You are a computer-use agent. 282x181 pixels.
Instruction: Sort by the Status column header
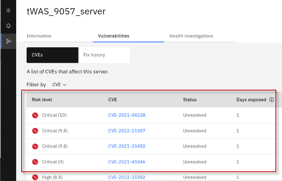190,100
